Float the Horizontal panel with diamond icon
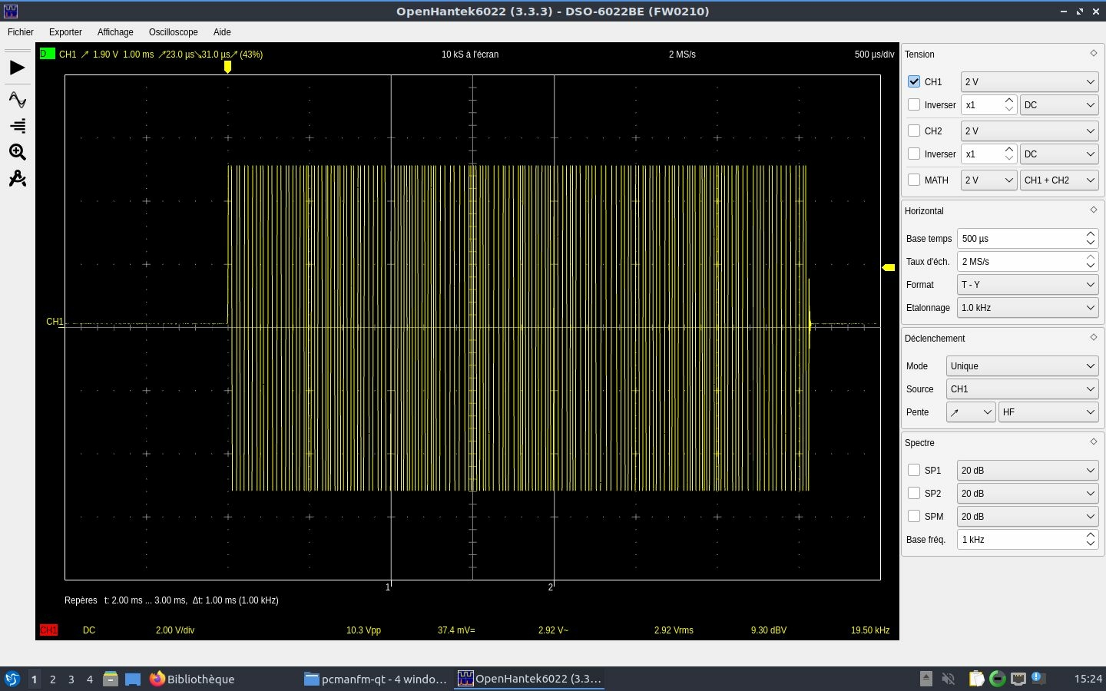The image size is (1106, 691). [x=1094, y=210]
